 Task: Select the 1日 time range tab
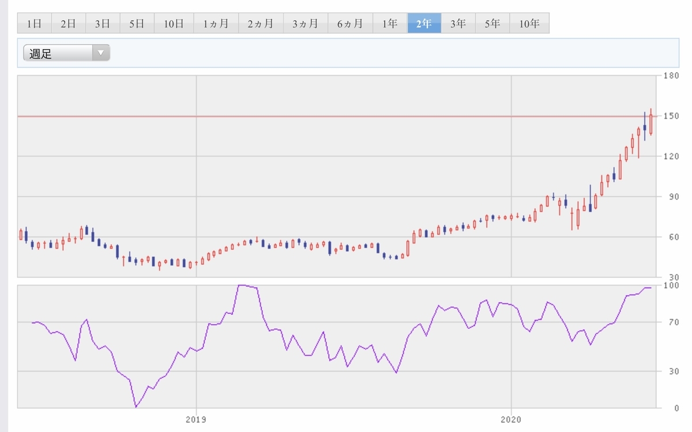tap(34, 24)
